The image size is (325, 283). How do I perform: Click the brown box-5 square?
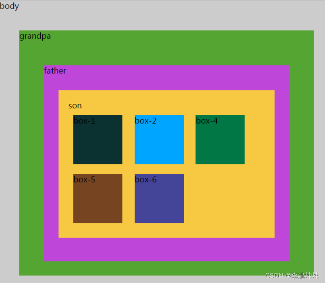click(98, 199)
